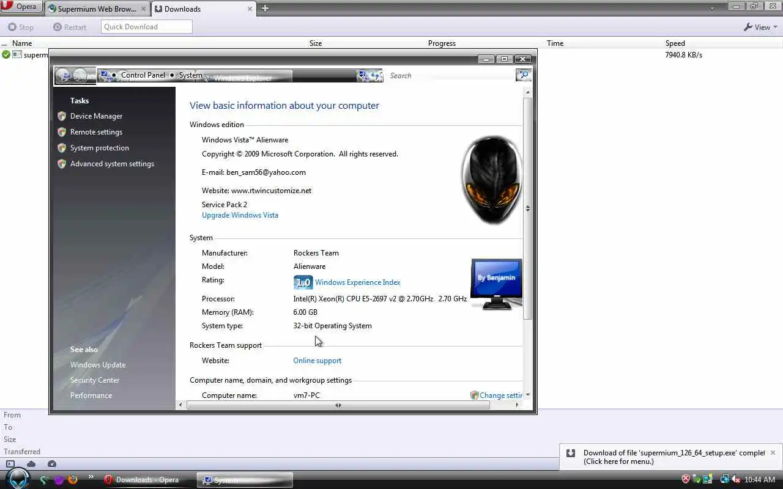This screenshot has height=489, width=783.
Task: Sort downloads by Size column
Action: click(x=316, y=43)
